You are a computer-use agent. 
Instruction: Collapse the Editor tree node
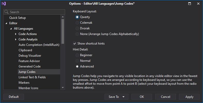click(x=6, y=23)
